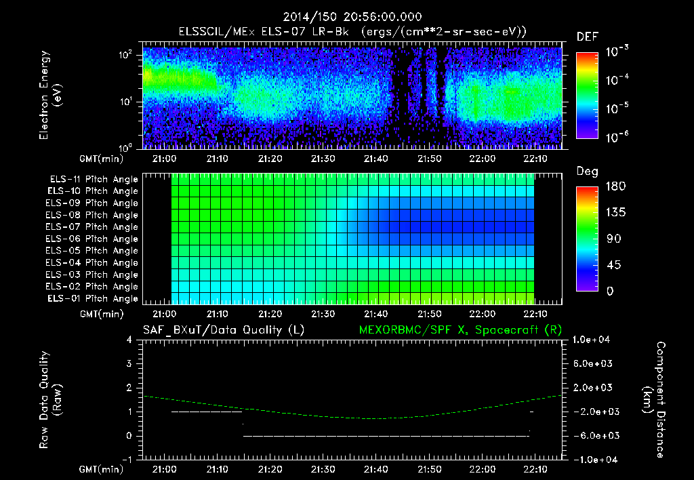The height and width of the screenshot is (480, 694).
Task: Click the 90 value on Deg scale
Action: 614,239
